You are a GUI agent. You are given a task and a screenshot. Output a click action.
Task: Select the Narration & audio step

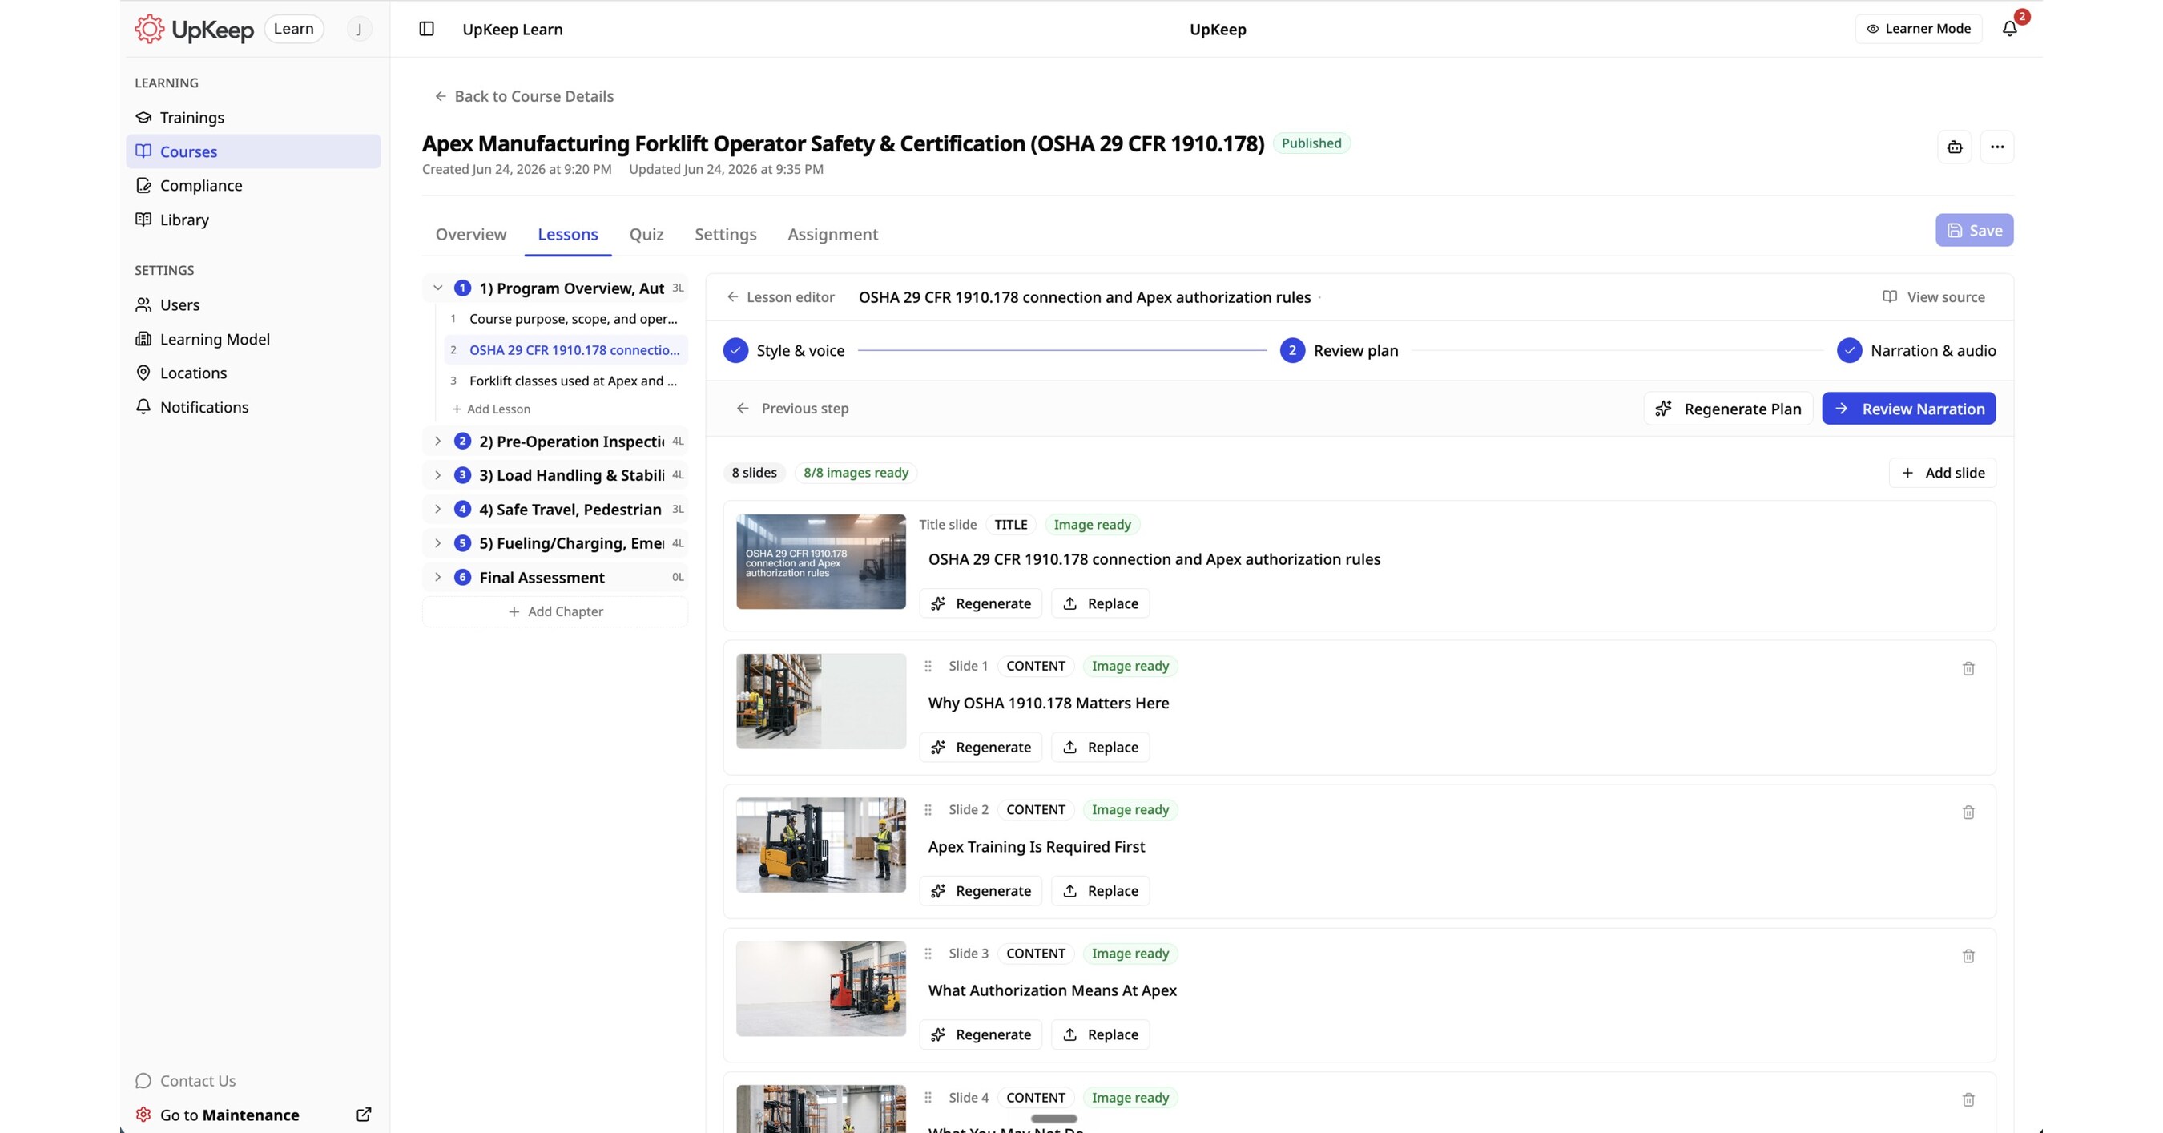pos(1916,351)
